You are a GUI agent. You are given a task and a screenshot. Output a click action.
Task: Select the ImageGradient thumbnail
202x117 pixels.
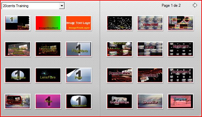(48, 23)
